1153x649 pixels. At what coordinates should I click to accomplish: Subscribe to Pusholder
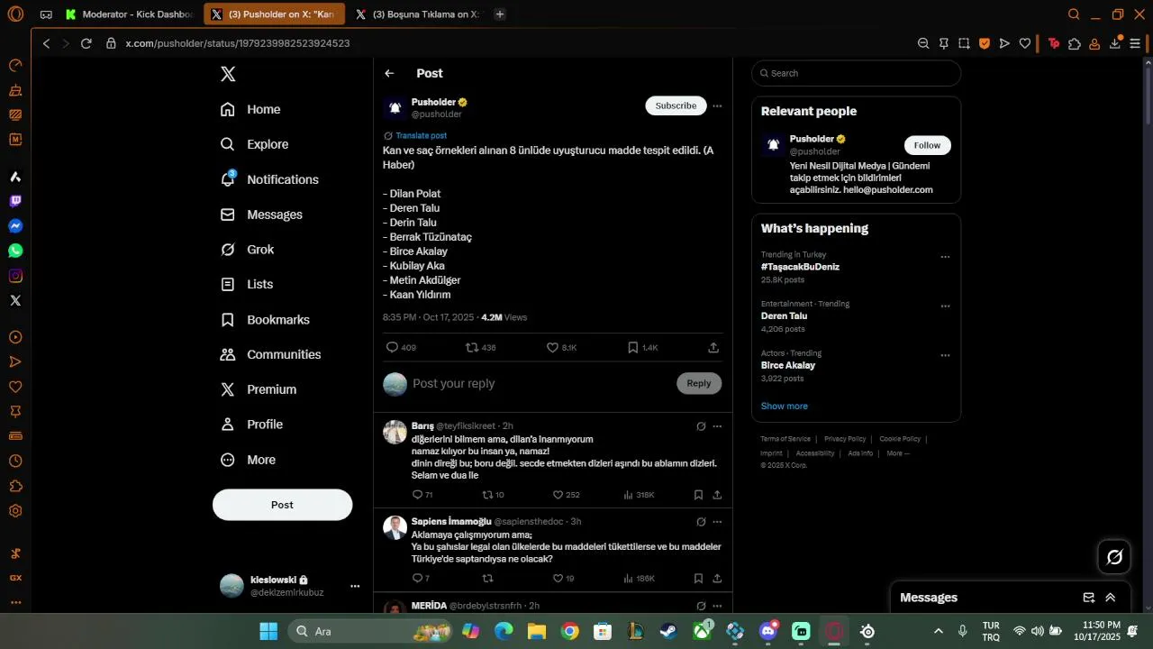coord(676,105)
